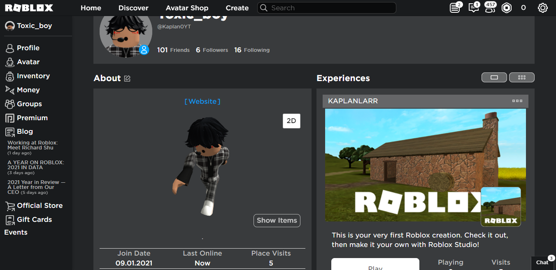Open Money from the sidebar
The image size is (556, 270).
point(28,90)
